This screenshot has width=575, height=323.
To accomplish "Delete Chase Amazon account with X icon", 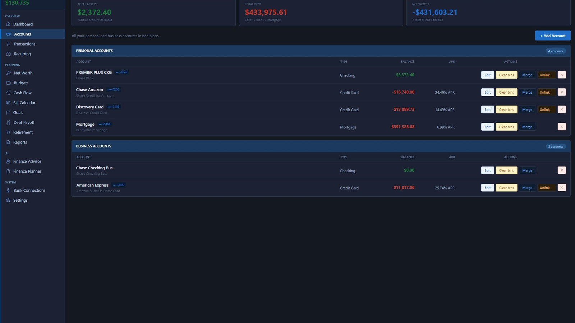I will 562,92.
